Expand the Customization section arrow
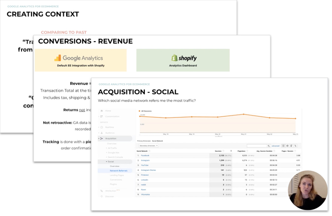 (x=99, y=116)
